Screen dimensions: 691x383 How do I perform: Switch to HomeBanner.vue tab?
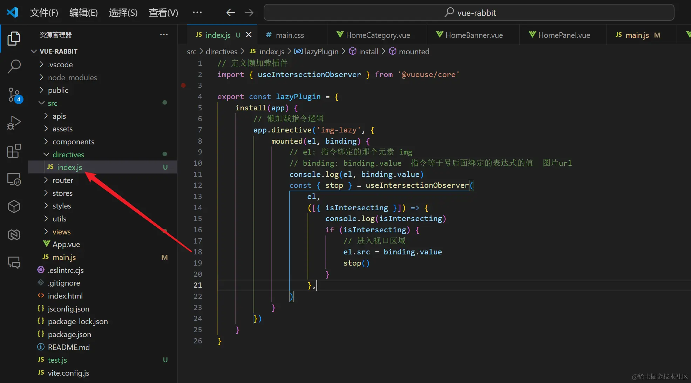[x=474, y=35]
